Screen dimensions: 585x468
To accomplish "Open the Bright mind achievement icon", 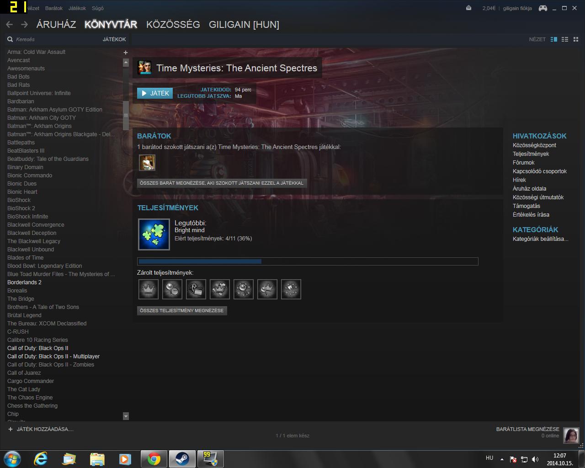I will [154, 234].
